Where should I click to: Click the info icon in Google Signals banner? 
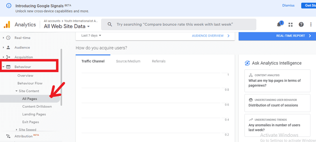tap(9, 6)
